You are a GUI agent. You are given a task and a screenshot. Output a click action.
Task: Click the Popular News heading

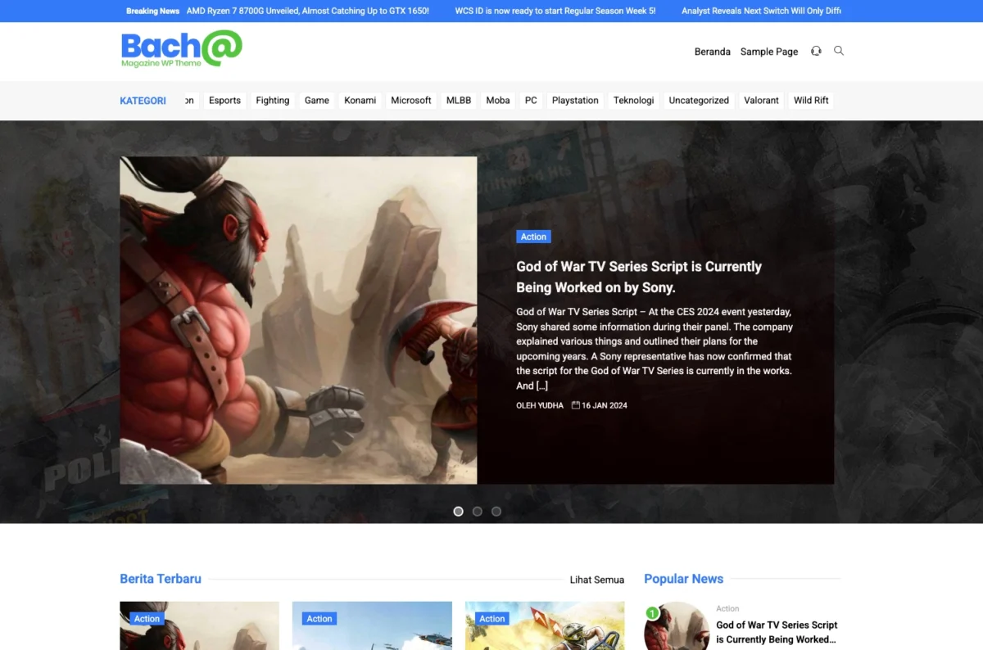tap(684, 579)
